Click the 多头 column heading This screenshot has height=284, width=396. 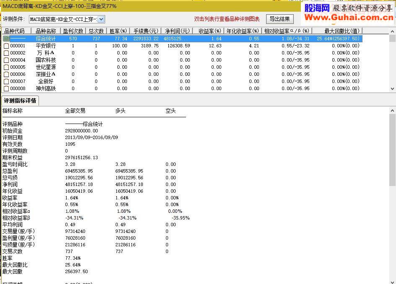pos(120,111)
